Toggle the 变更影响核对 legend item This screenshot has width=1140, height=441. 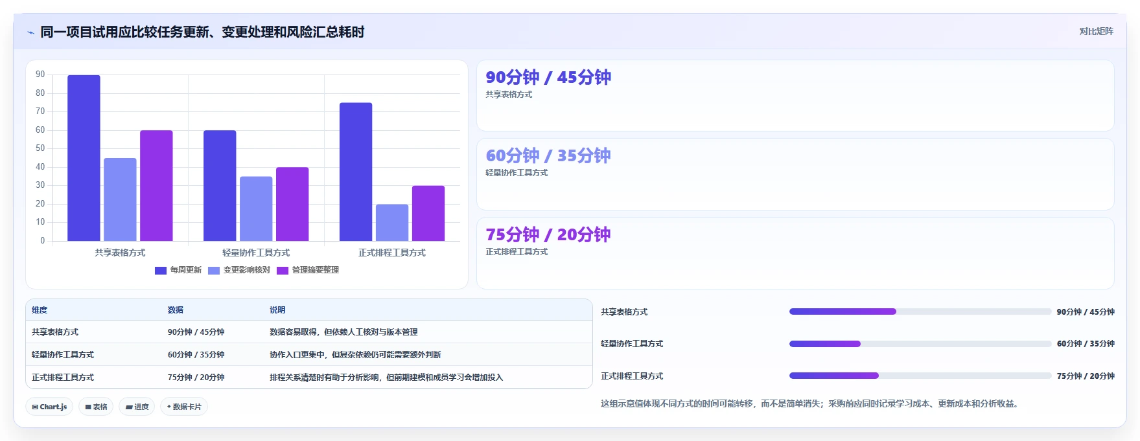coord(239,270)
